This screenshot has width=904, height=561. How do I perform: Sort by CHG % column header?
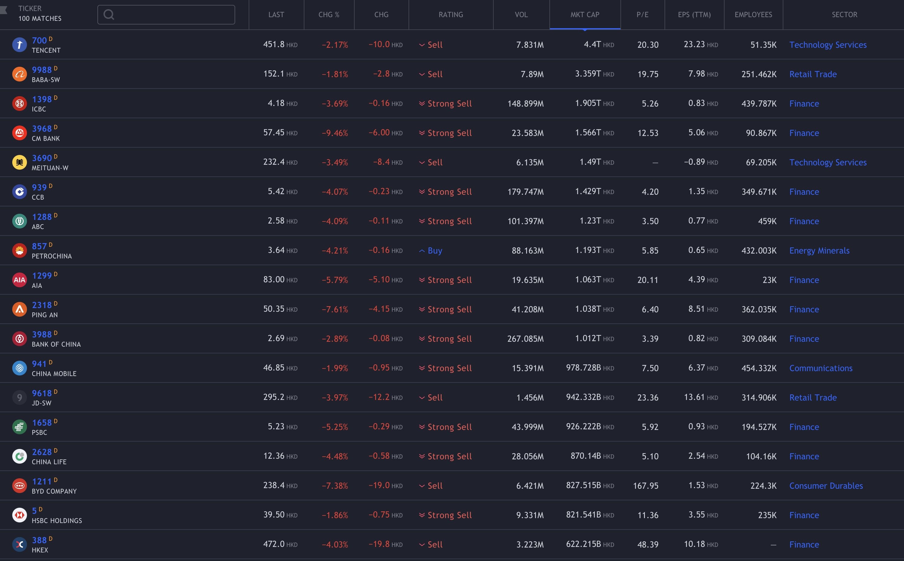pos(329,14)
